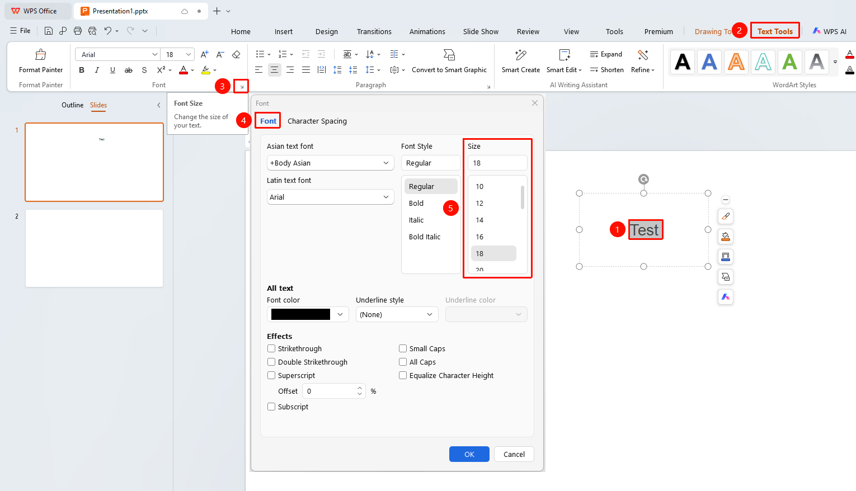Expand the ribbon font size dropdown
Viewport: 856px width, 491px height.
189,54
